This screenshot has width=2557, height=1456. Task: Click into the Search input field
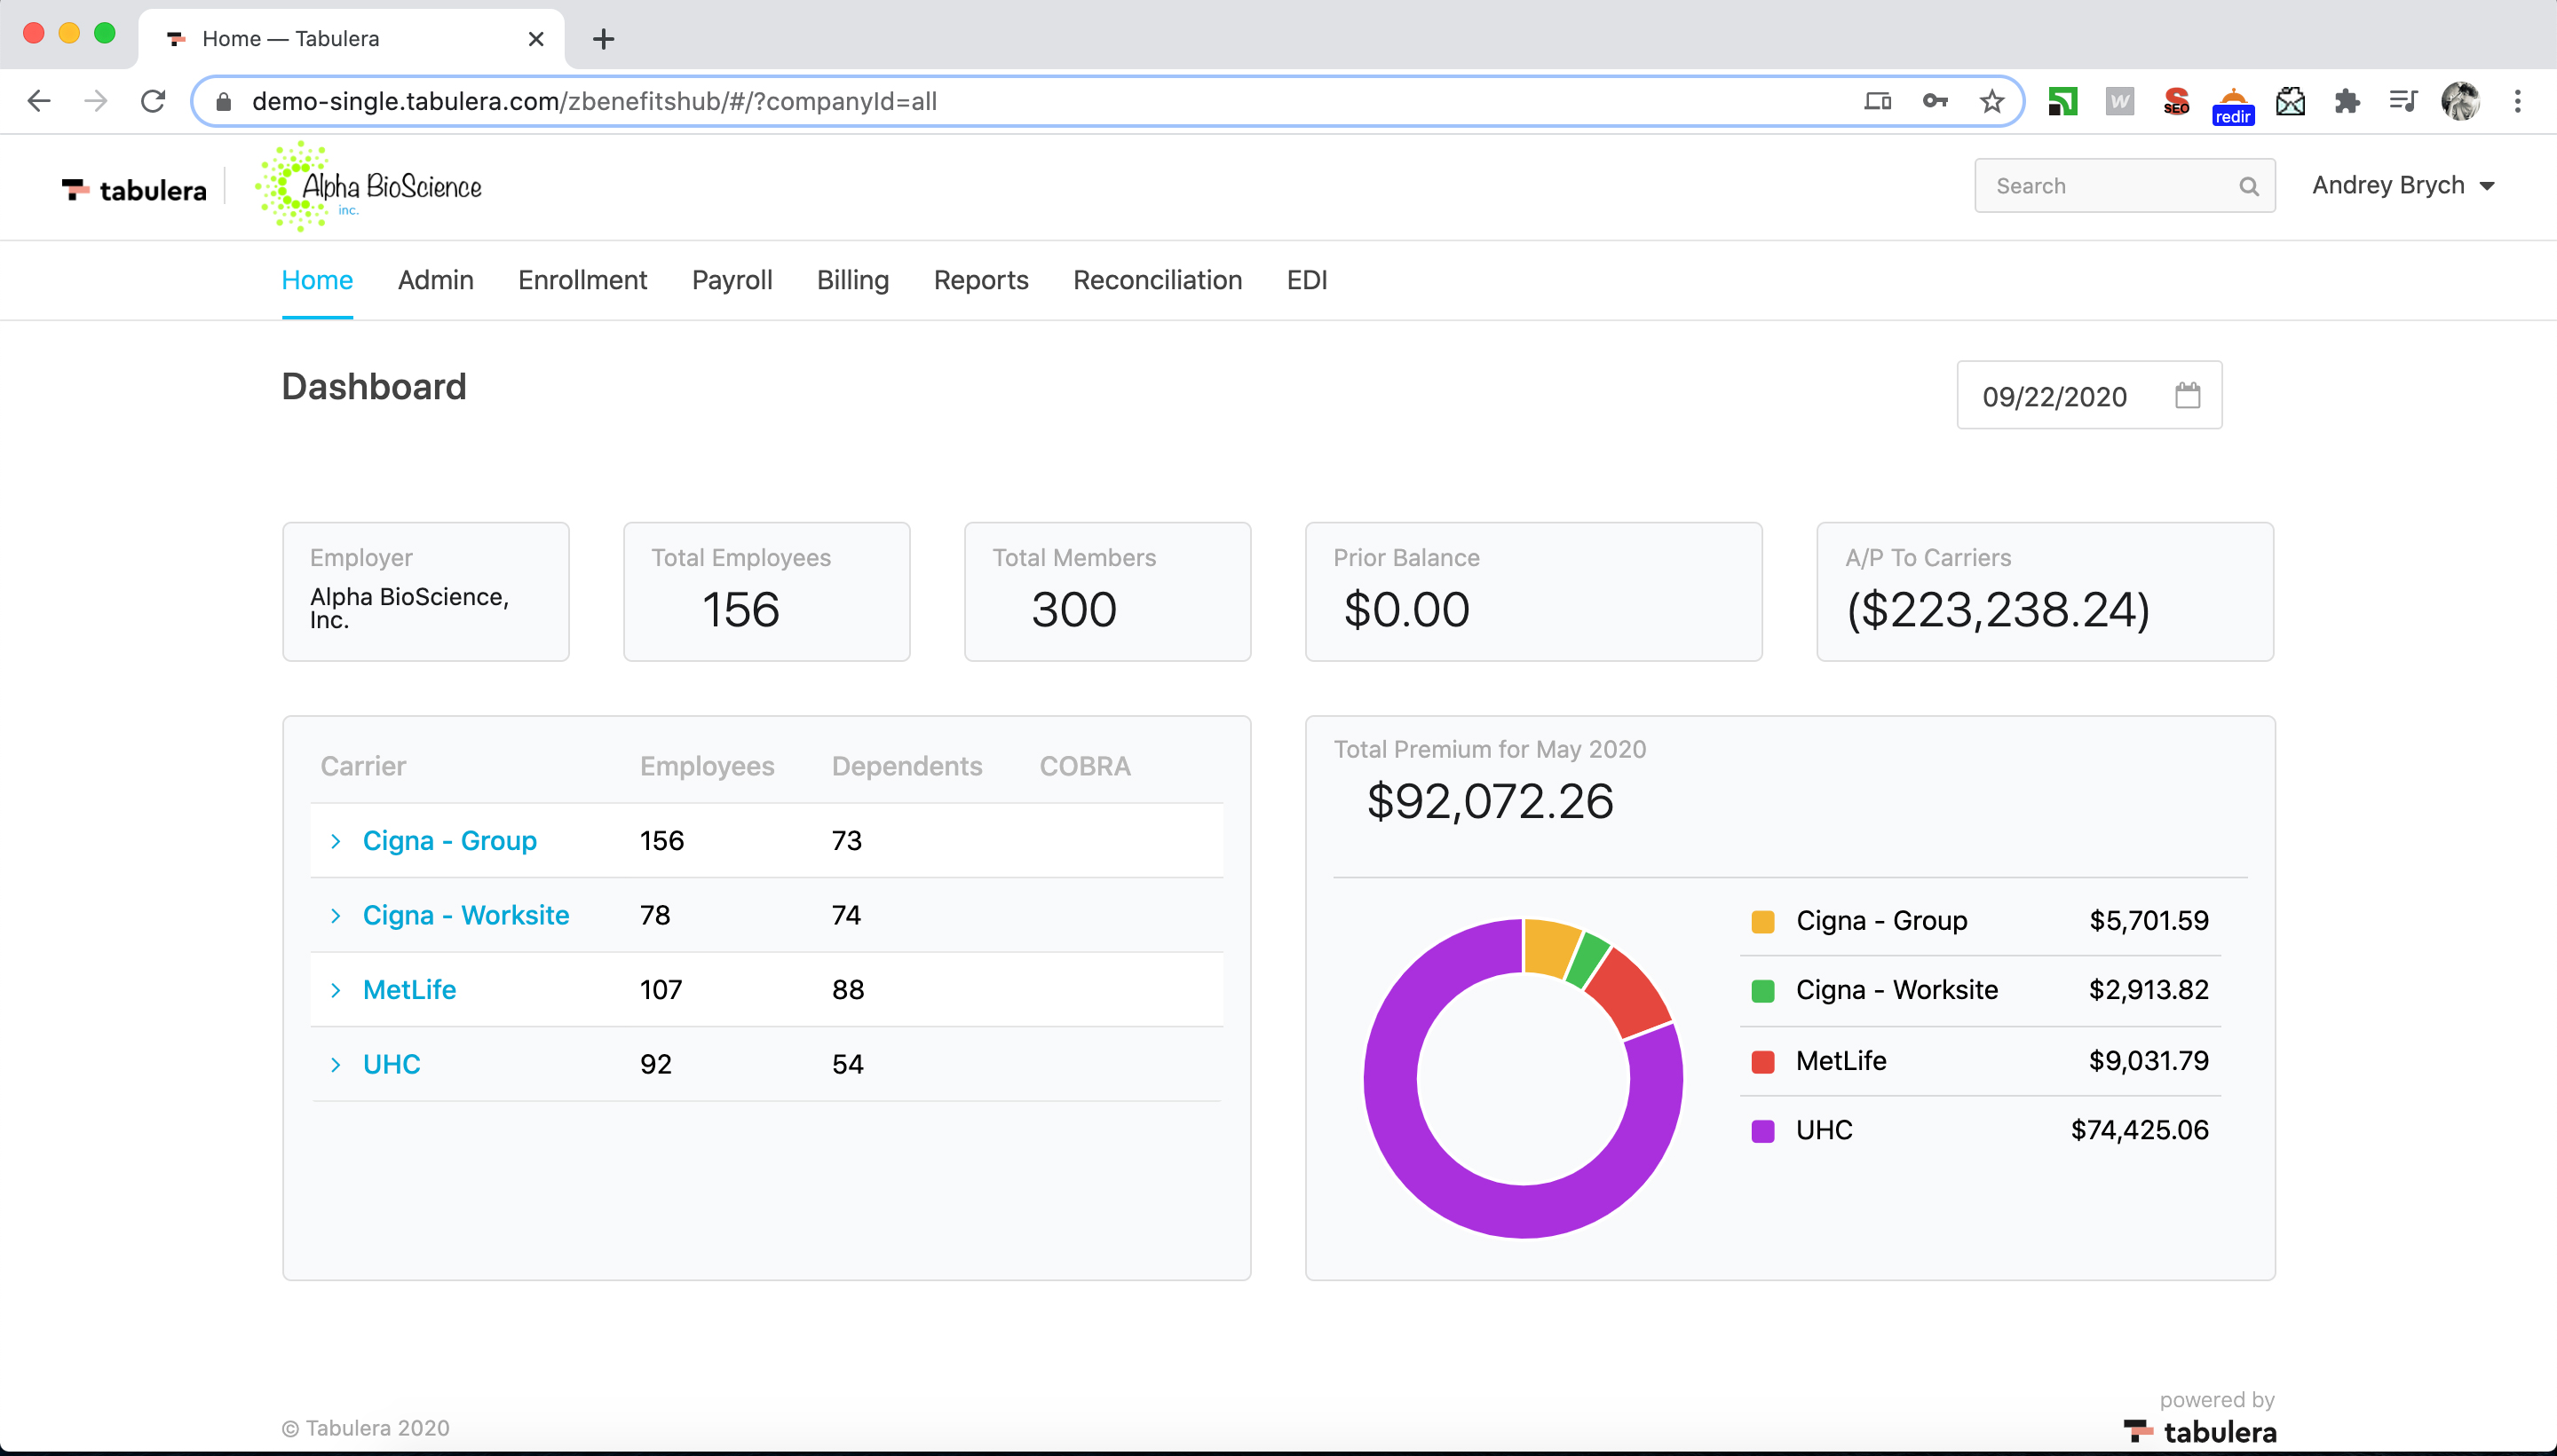coord(2106,186)
